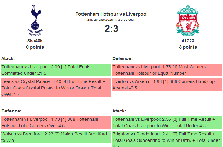The height and width of the screenshot is (147, 223).
Task: Select the Total Fouls Committed Under 21.5 bet
Action: pyautogui.click(x=56, y=70)
